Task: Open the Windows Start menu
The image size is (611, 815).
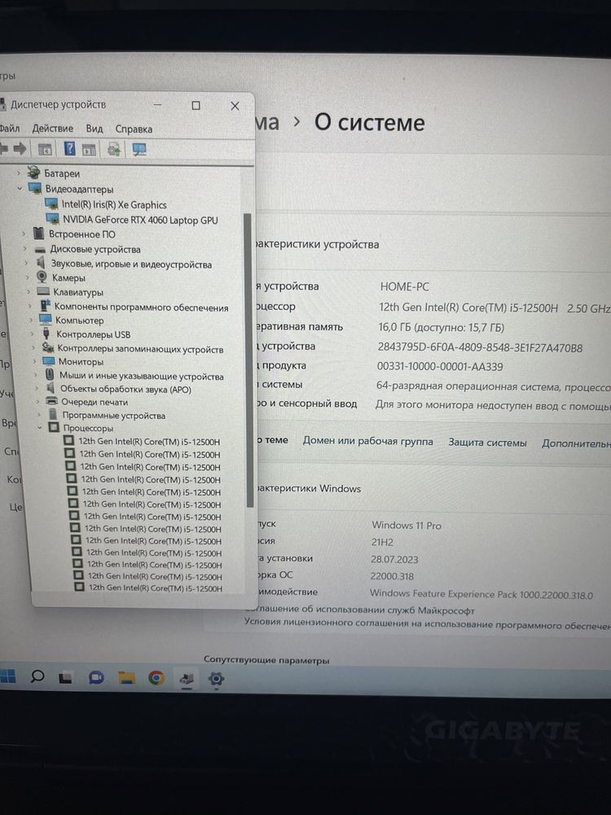Action: [x=7, y=676]
